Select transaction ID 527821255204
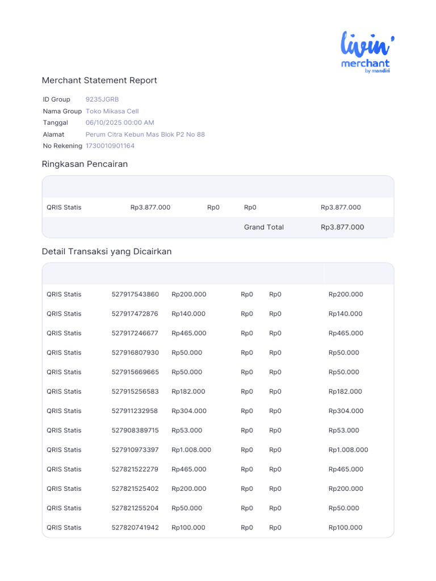Viewport: 436px width, 581px height. [135, 508]
